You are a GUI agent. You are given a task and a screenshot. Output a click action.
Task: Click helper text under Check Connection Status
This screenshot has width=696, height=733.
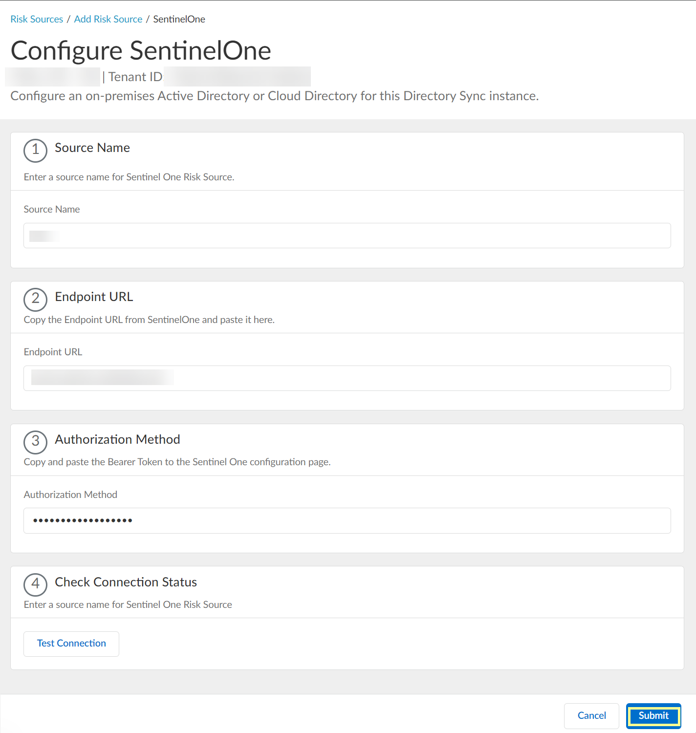(x=128, y=604)
